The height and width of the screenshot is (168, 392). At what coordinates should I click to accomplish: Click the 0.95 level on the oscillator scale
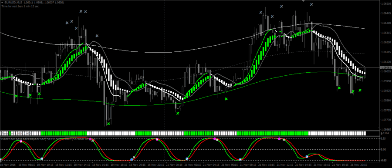383,138
